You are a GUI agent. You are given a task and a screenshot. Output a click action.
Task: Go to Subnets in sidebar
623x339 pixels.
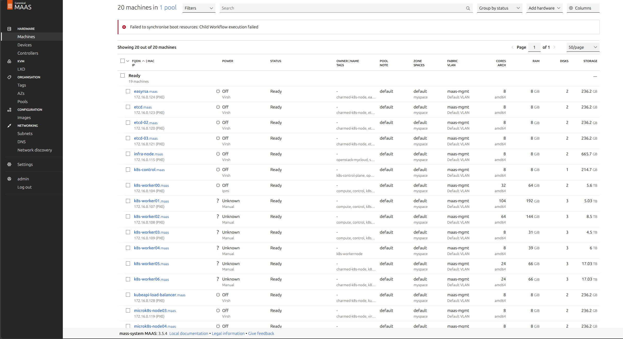pos(25,133)
